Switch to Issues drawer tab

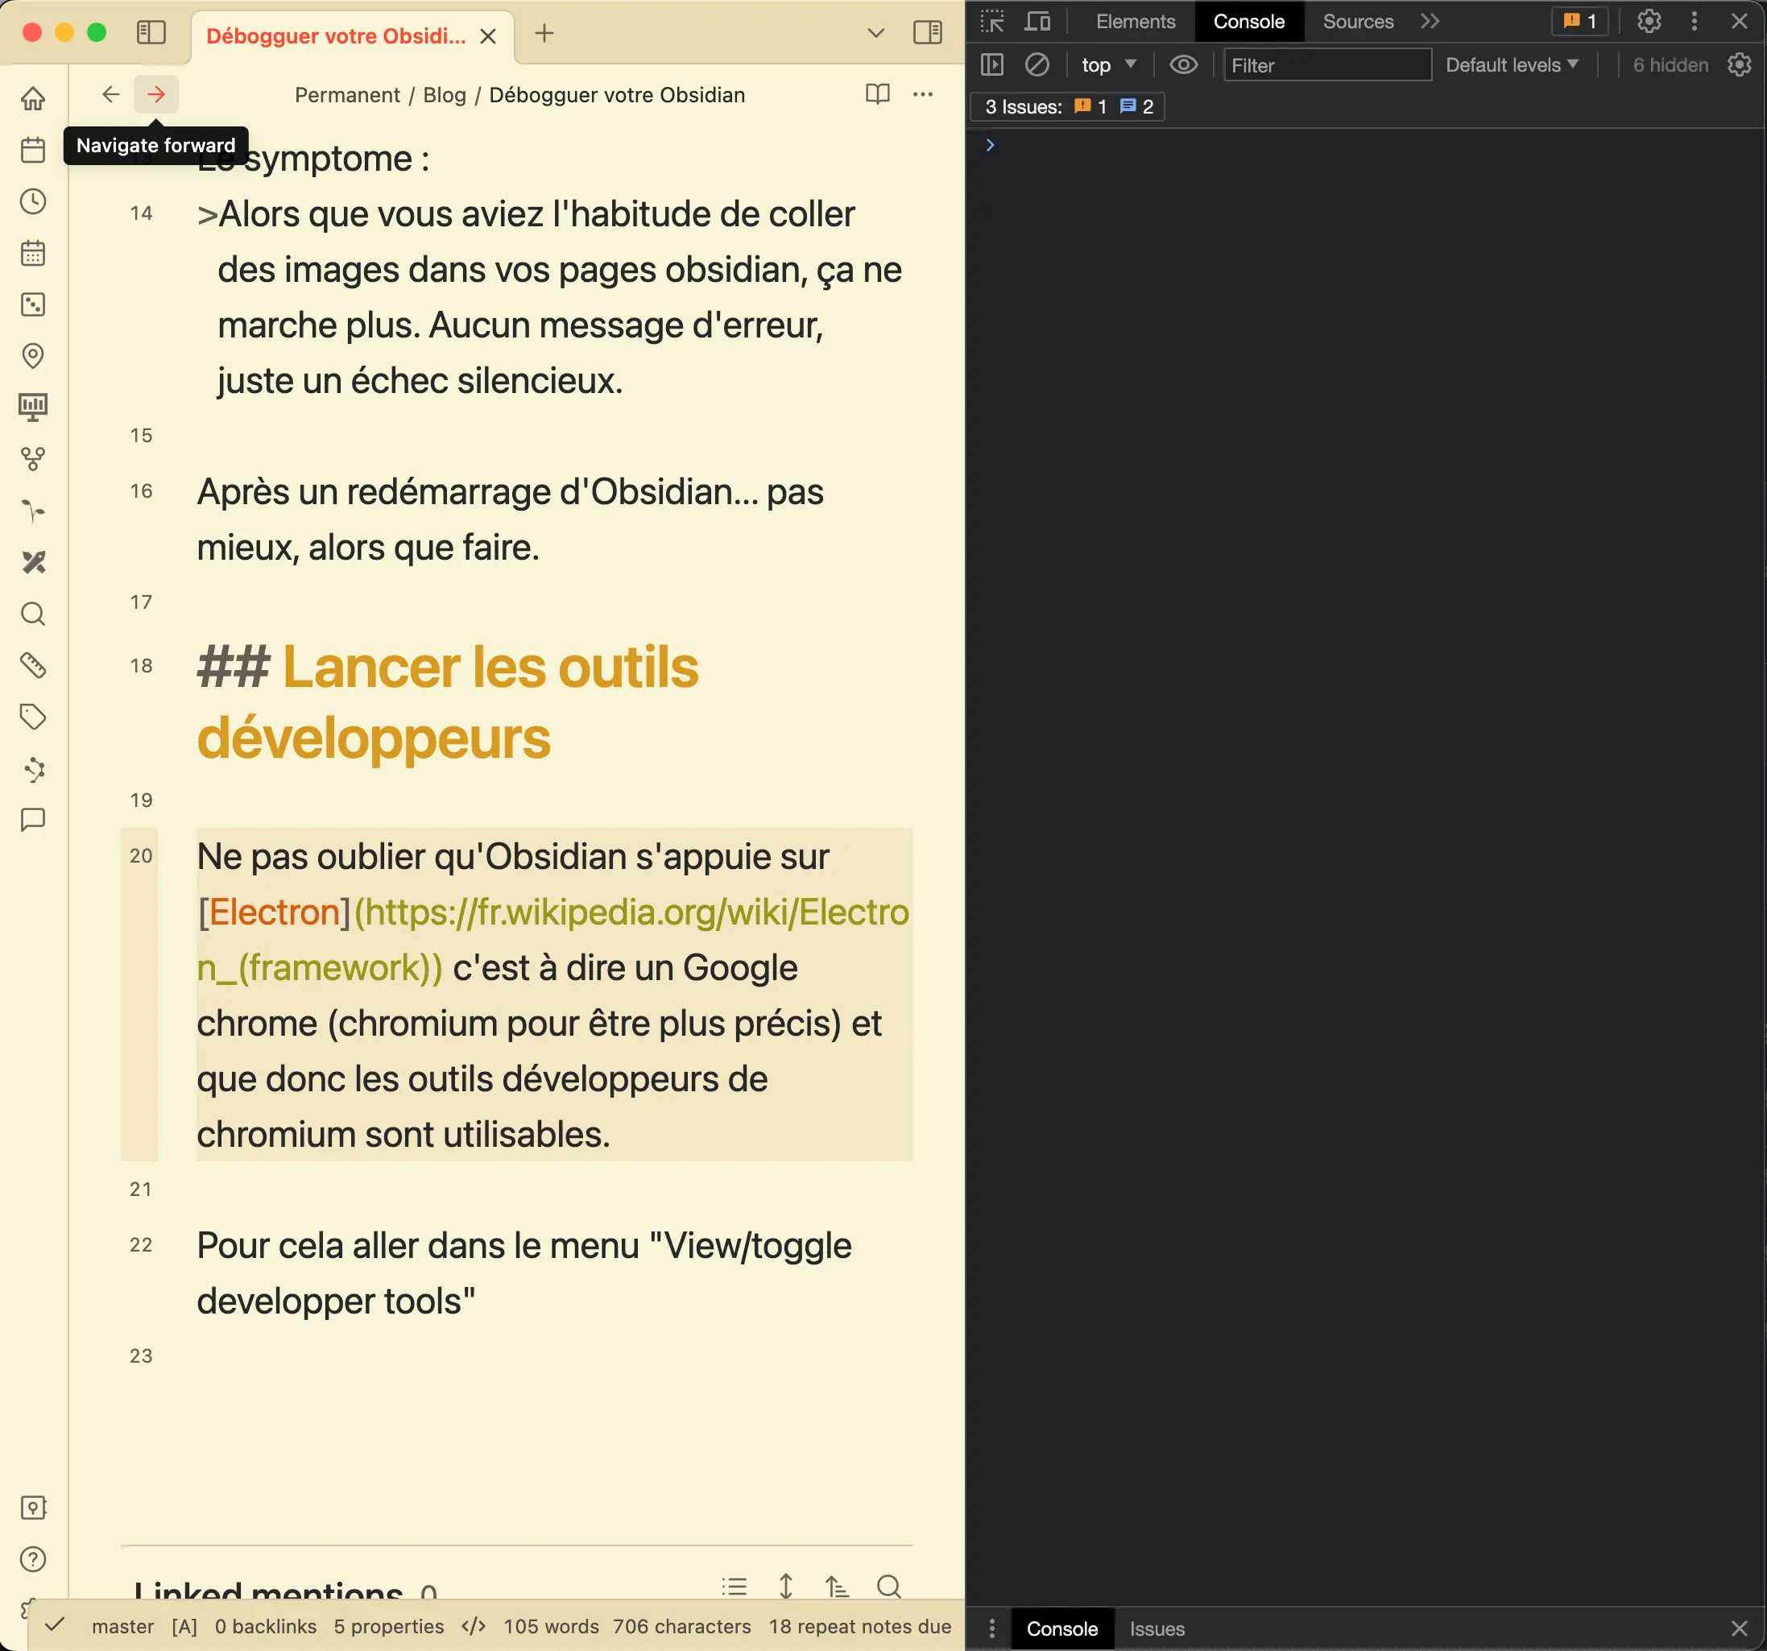[1157, 1628]
